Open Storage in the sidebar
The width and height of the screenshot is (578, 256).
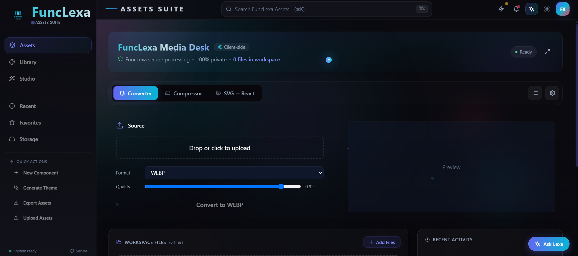click(x=48, y=139)
